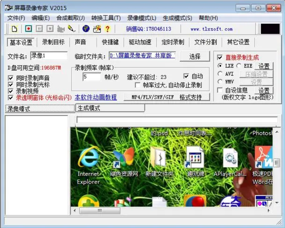Open the globe website icon
The width and height of the screenshot is (285, 228).
(86, 29)
